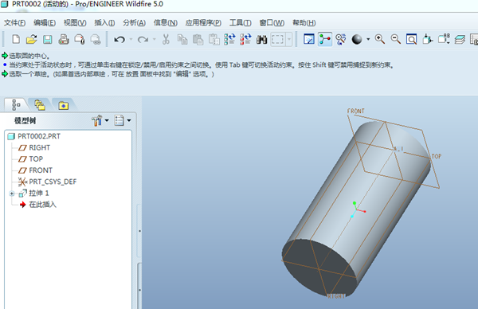Screen dimensions: 478x309
Task: Open the 插入(I) menu
Action: [x=104, y=23]
